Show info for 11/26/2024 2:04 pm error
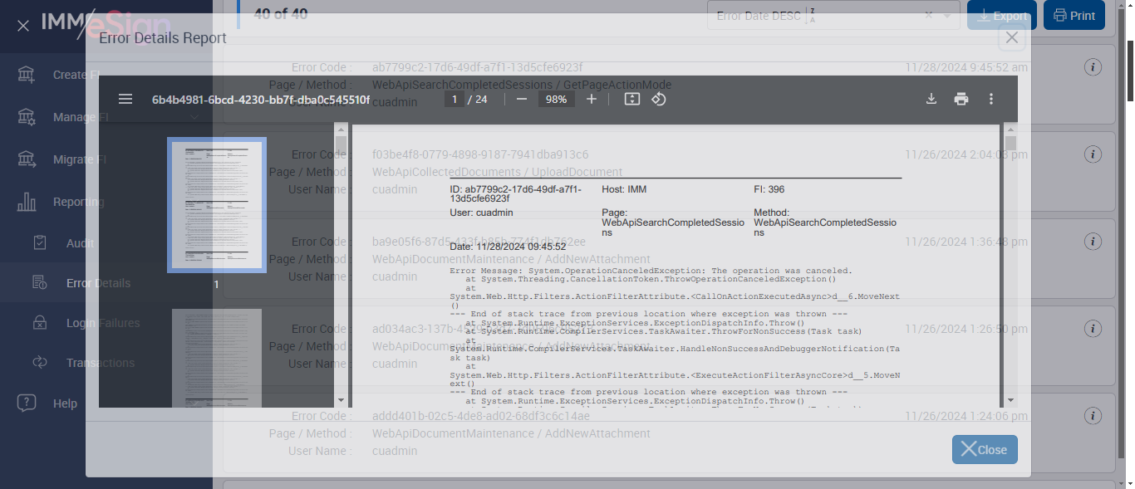The height and width of the screenshot is (489, 1135). (x=1093, y=154)
